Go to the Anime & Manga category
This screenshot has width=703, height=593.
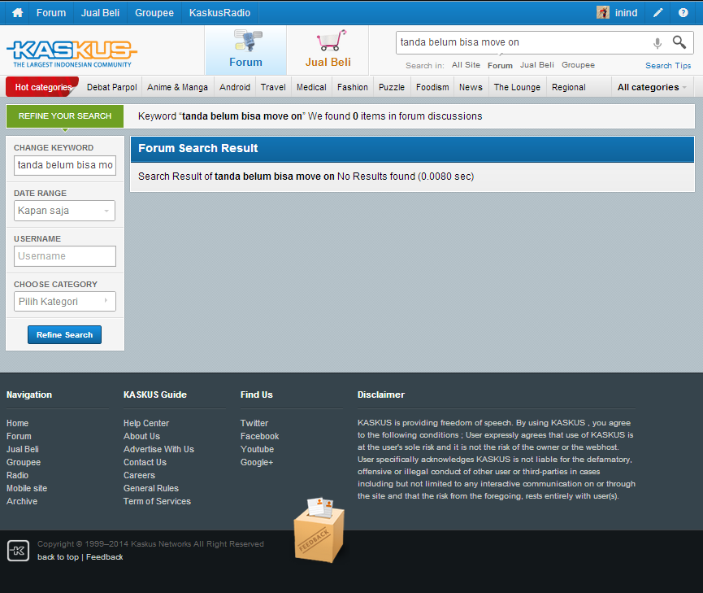pyautogui.click(x=177, y=87)
